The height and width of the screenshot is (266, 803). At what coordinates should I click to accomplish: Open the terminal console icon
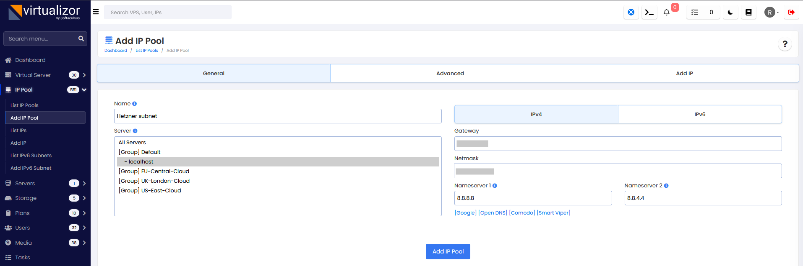[649, 13]
